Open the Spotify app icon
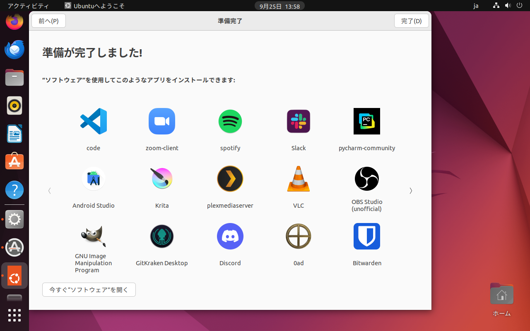The width and height of the screenshot is (530, 331). coord(230,121)
